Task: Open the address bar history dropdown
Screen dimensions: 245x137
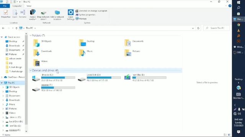Action: pyautogui.click(x=193, y=28)
